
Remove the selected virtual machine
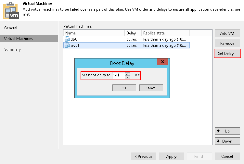(x=227, y=44)
